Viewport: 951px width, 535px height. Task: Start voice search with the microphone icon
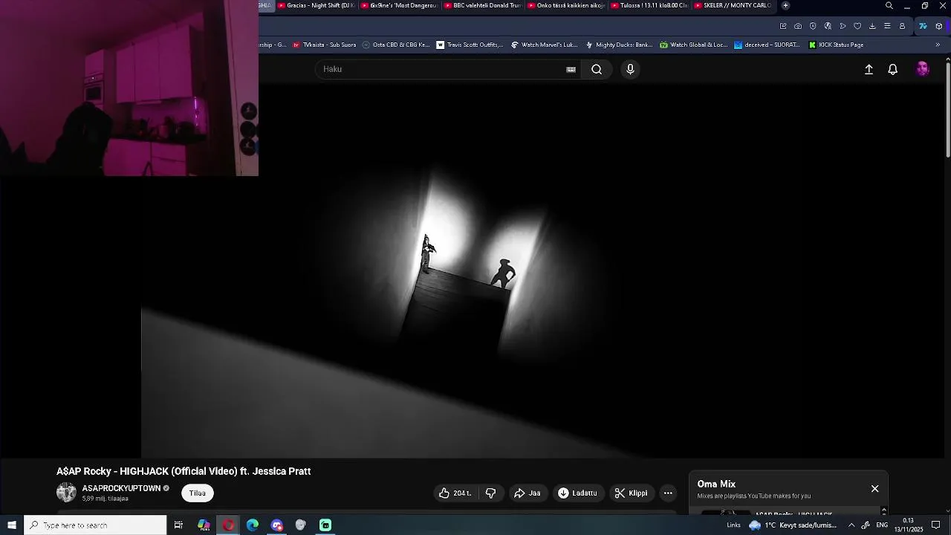click(x=630, y=69)
